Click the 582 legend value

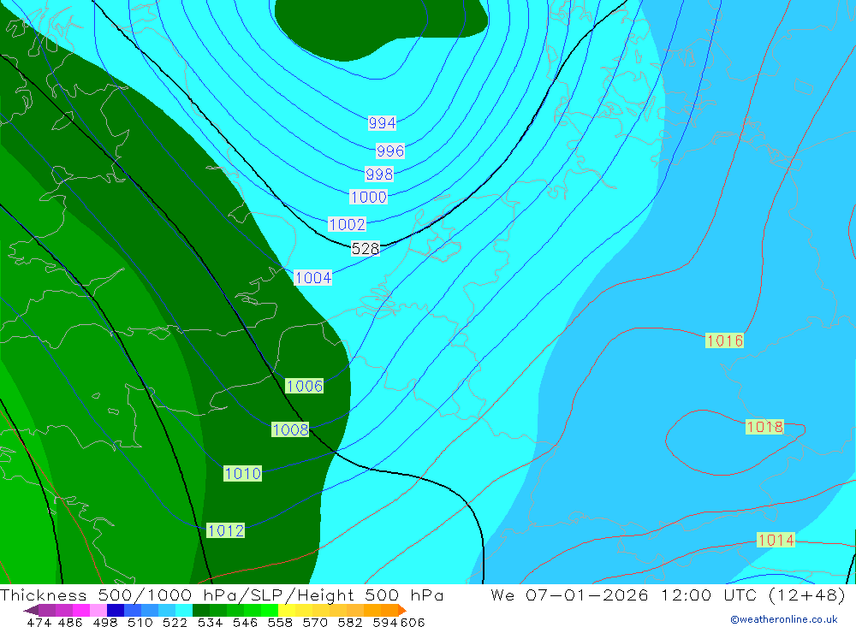pyautogui.click(x=350, y=622)
